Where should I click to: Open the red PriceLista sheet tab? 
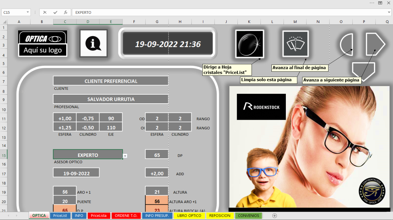click(x=99, y=216)
